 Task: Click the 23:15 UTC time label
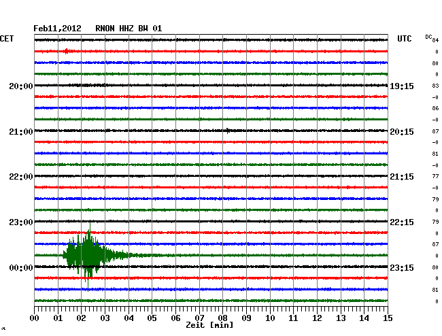coord(402,267)
